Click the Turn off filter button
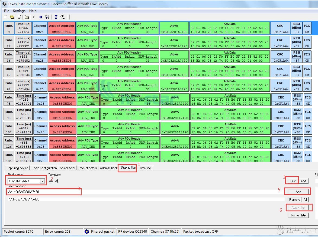318x237 pixels. point(298,215)
